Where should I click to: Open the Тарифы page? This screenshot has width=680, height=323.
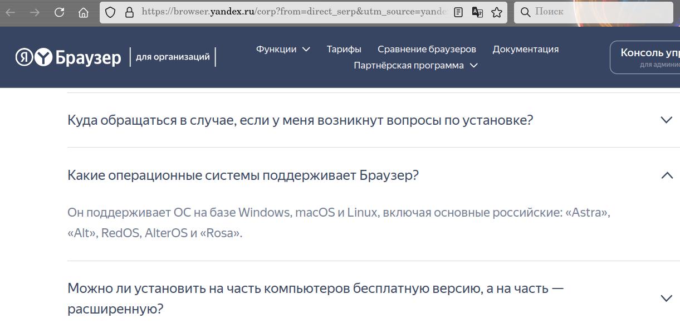click(344, 49)
